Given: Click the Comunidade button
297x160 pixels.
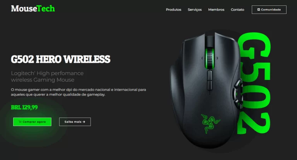Looking at the screenshot, I should pos(269,10).
